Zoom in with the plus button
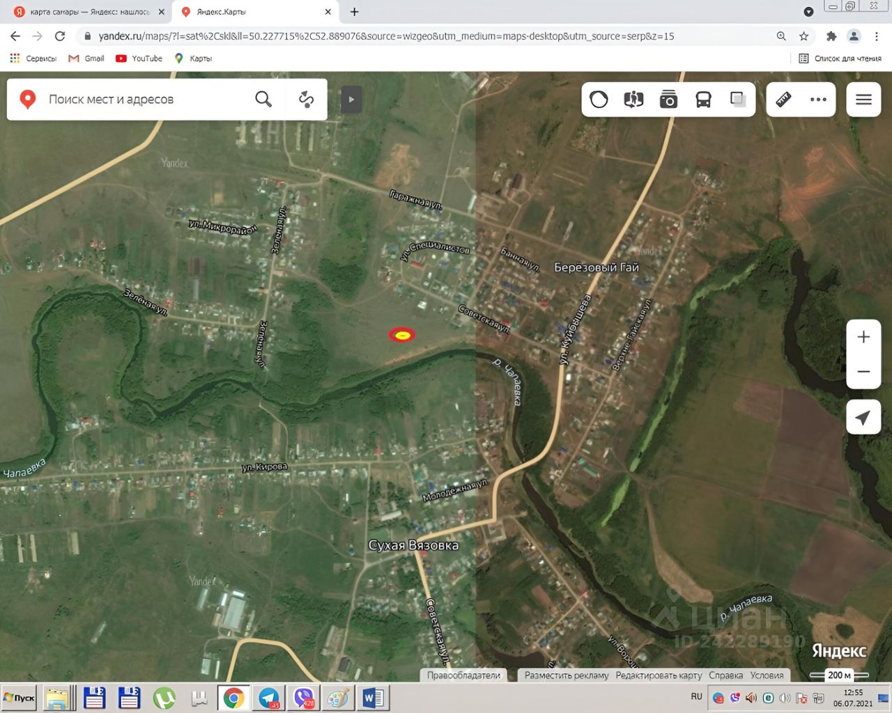Viewport: 892px width, 713px height. [863, 337]
